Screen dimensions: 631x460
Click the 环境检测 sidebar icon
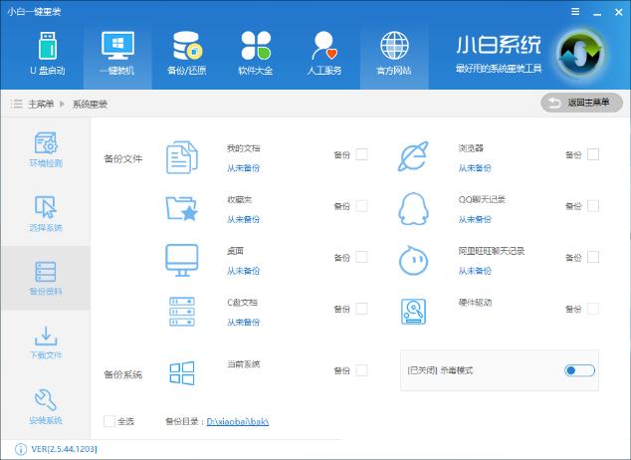[x=46, y=149]
